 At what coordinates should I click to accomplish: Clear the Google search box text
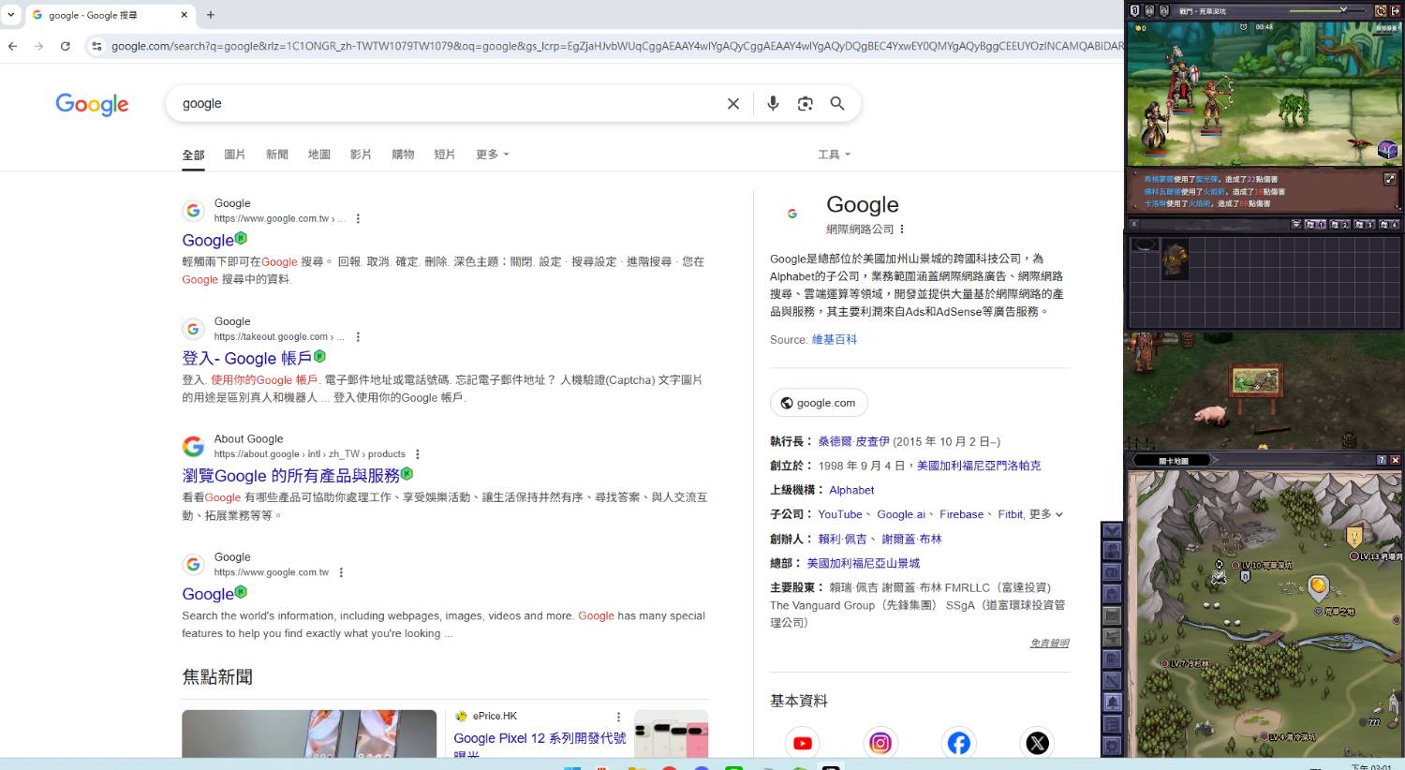click(733, 104)
